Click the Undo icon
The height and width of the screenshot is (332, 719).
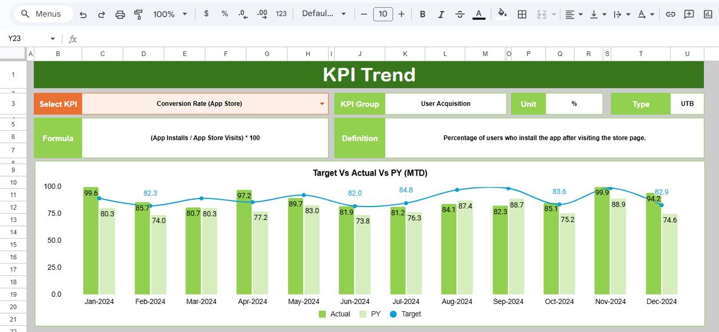(x=83, y=13)
